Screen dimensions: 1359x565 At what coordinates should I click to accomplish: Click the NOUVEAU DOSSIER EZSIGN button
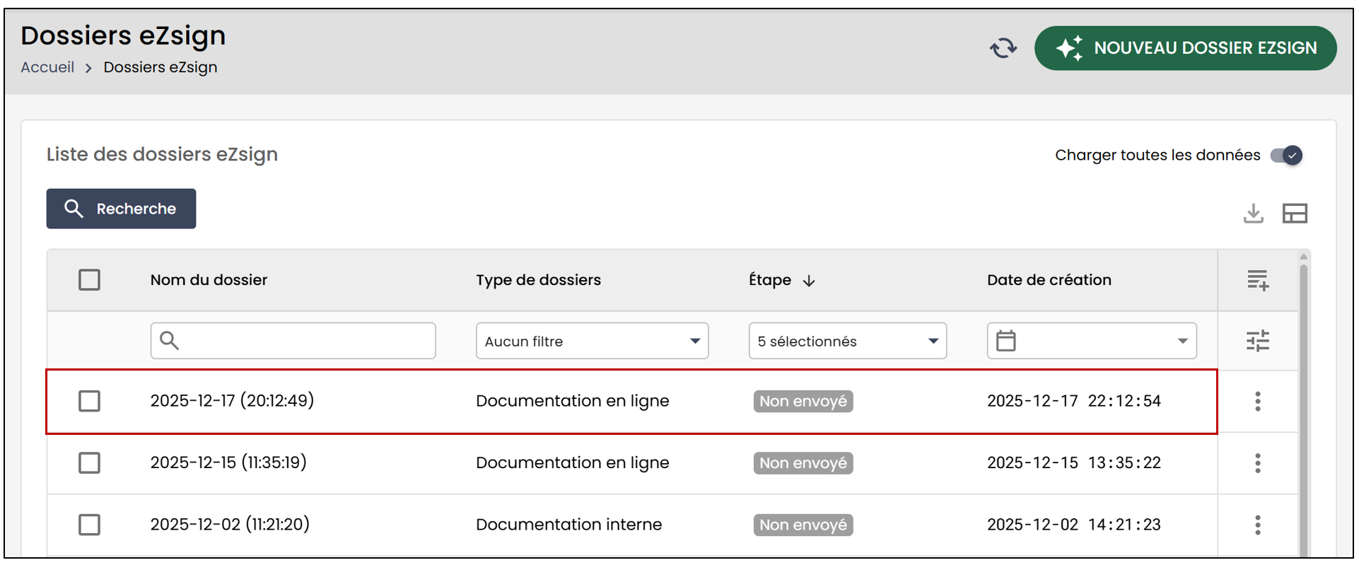tap(1185, 48)
